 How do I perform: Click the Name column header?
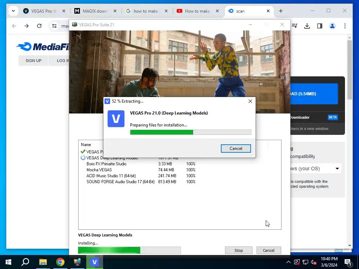(86, 145)
